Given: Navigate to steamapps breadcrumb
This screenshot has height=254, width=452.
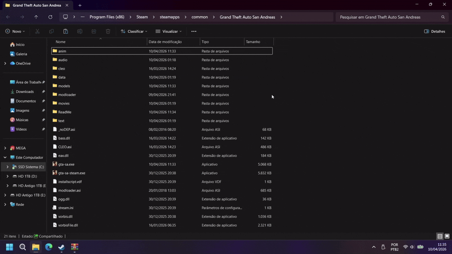Looking at the screenshot, I should pyautogui.click(x=169, y=17).
